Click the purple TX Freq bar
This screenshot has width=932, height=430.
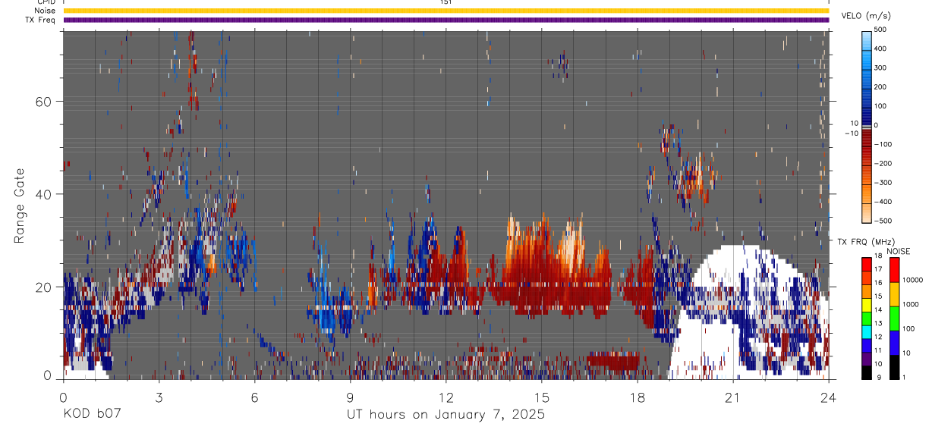click(x=446, y=20)
